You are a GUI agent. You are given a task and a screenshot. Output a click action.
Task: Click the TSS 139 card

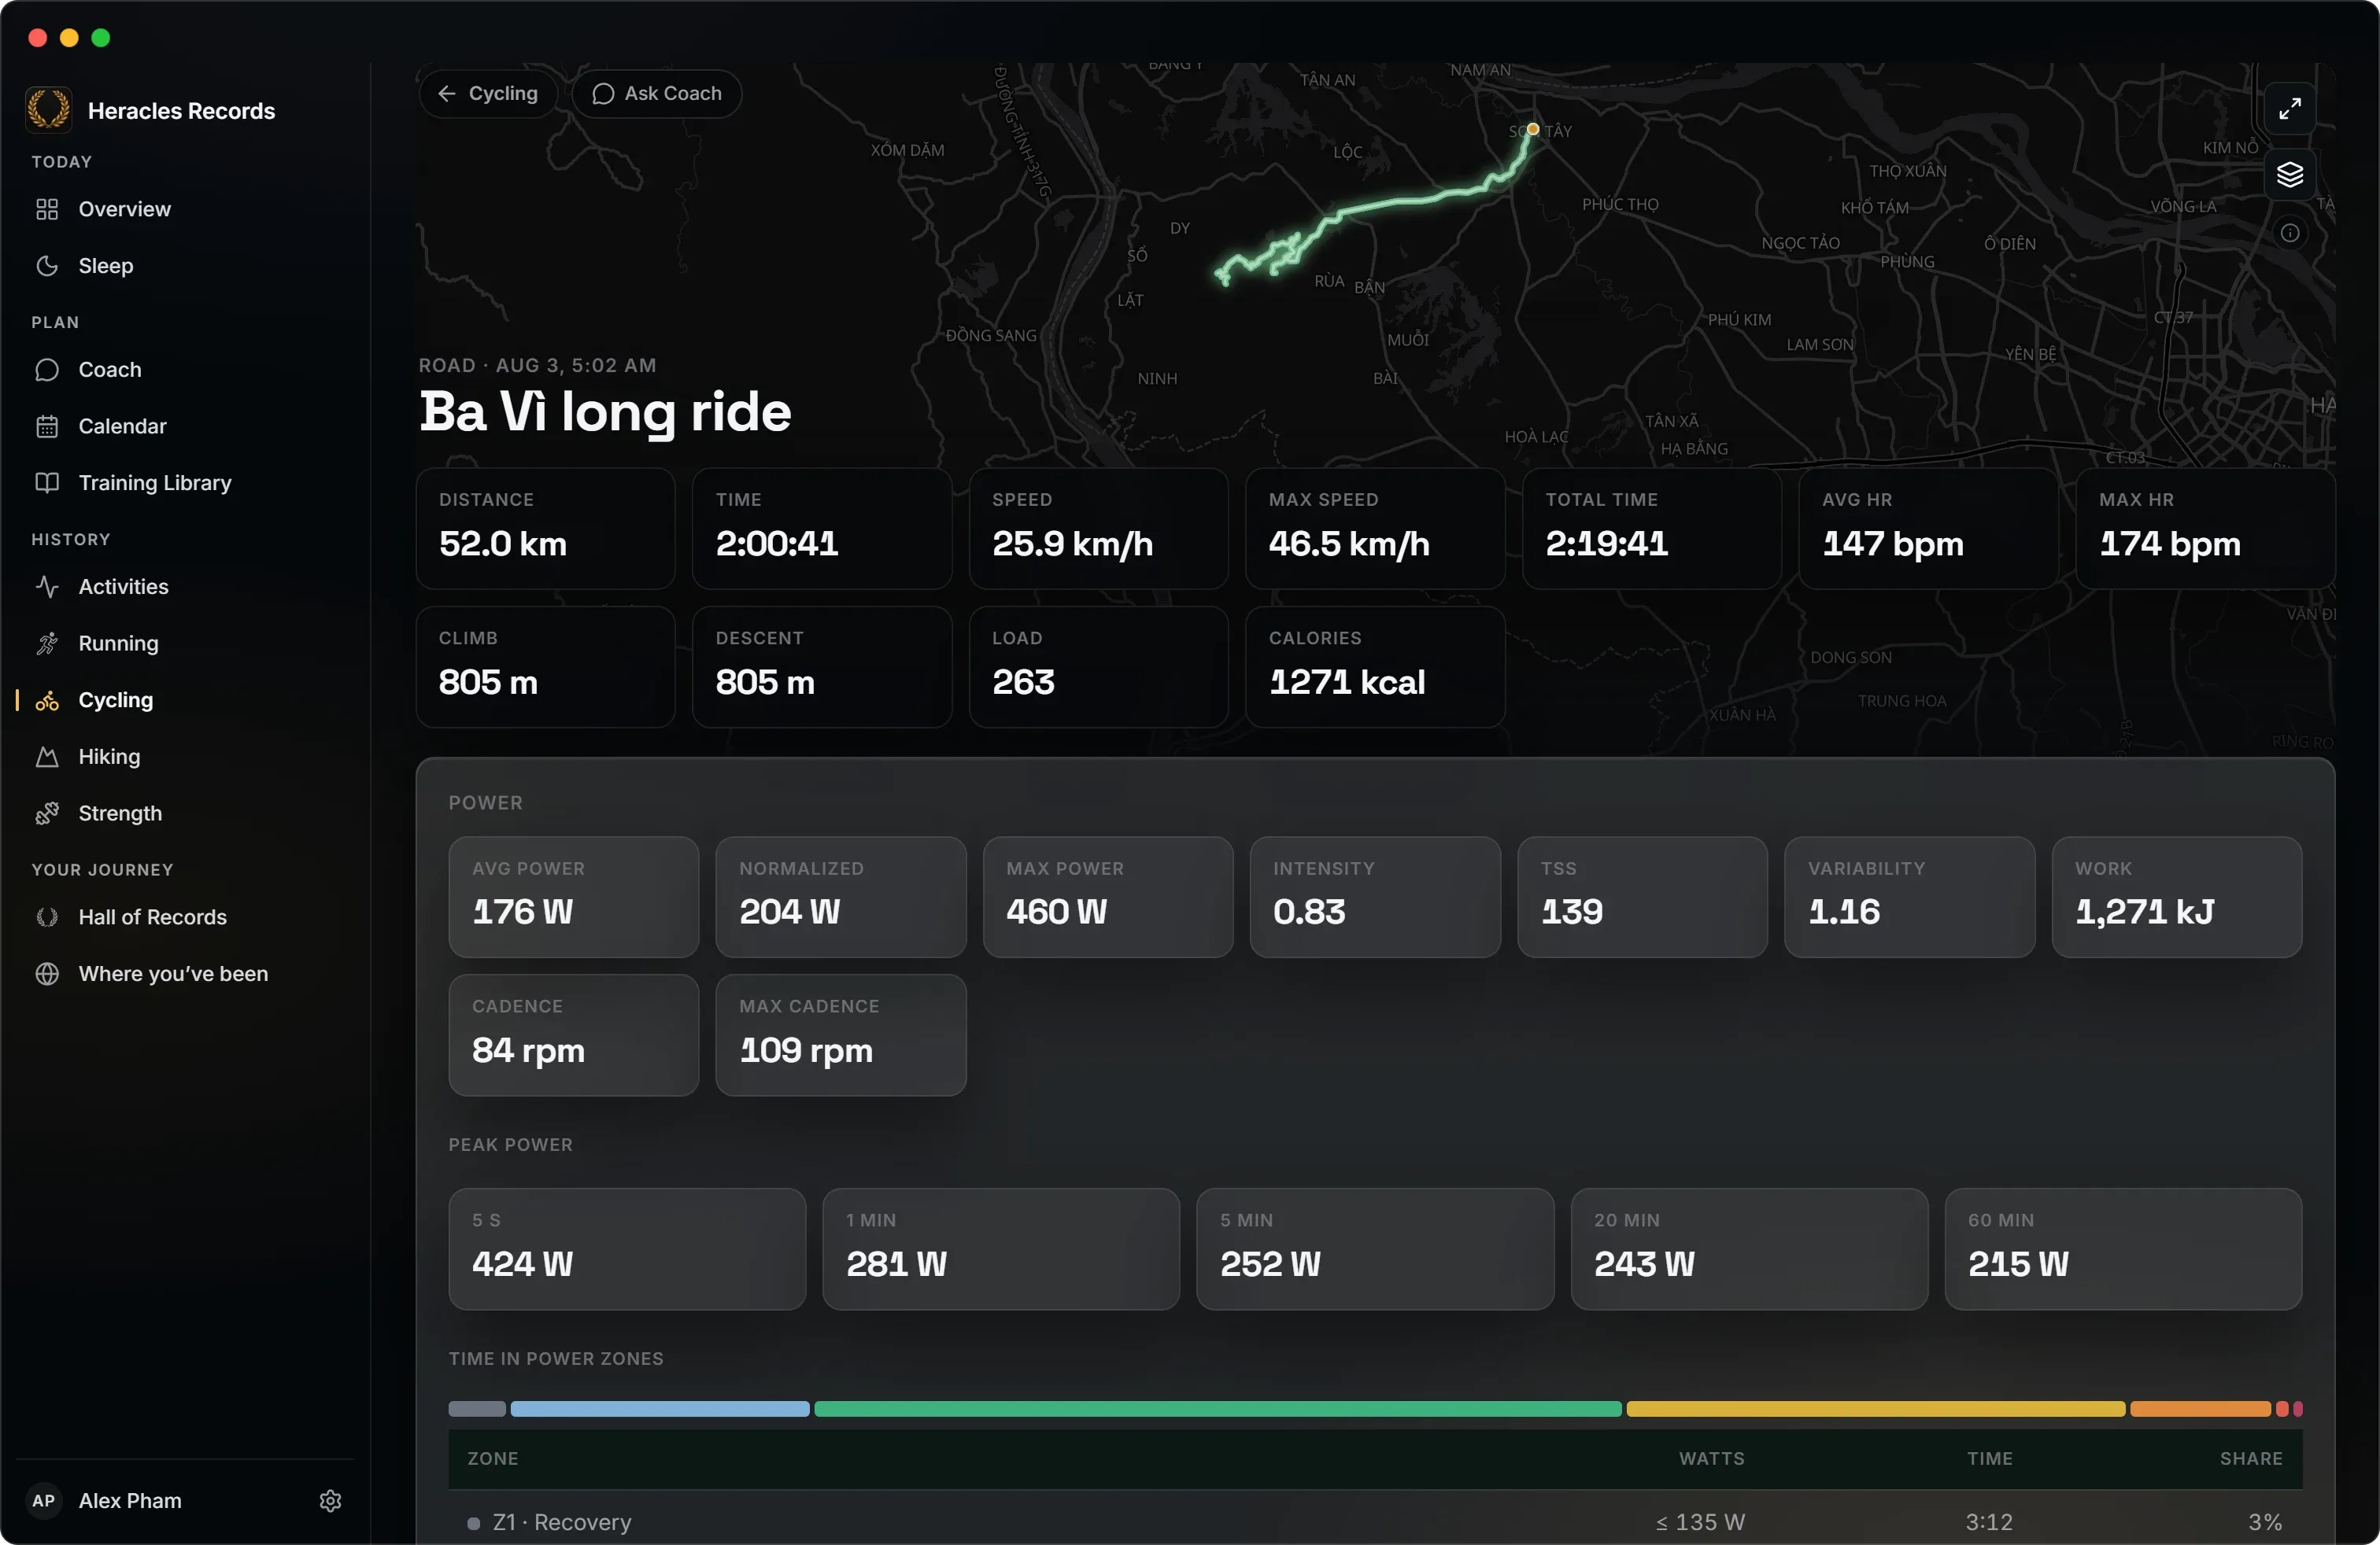pos(1643,898)
